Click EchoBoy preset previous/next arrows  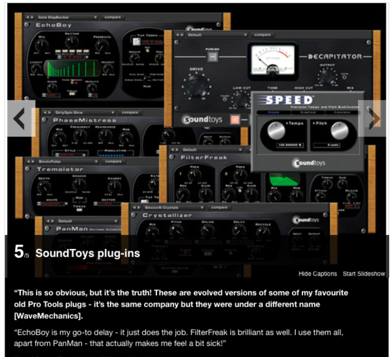[30, 17]
